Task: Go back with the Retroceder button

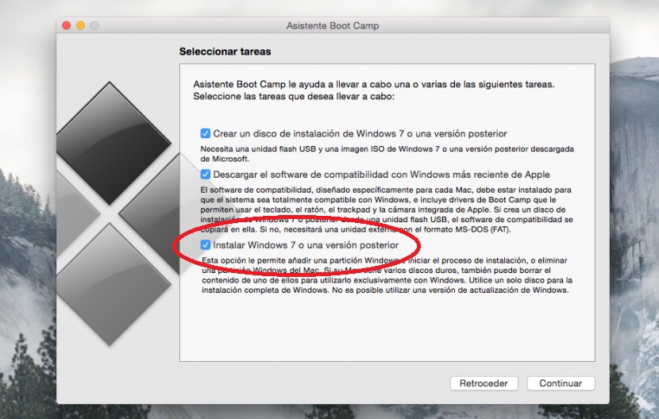Action: tap(484, 383)
